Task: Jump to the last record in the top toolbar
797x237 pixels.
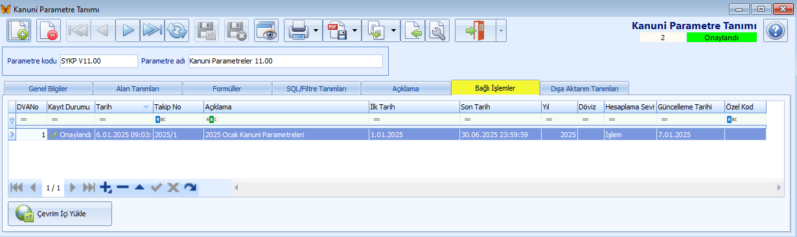Action: 152,30
